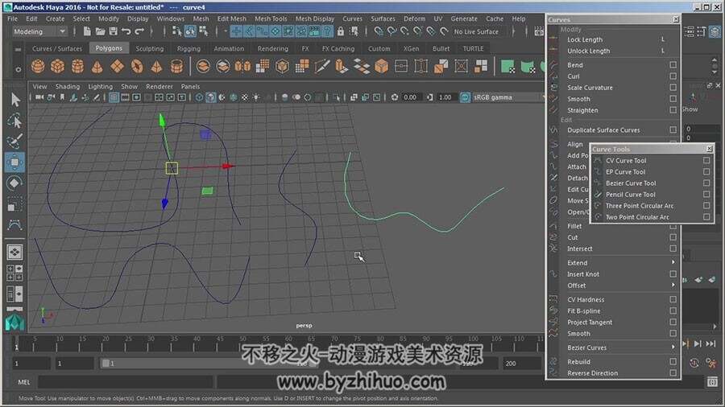The width and height of the screenshot is (725, 407).
Task: Open the Mesh Tools menu
Action: (x=271, y=19)
